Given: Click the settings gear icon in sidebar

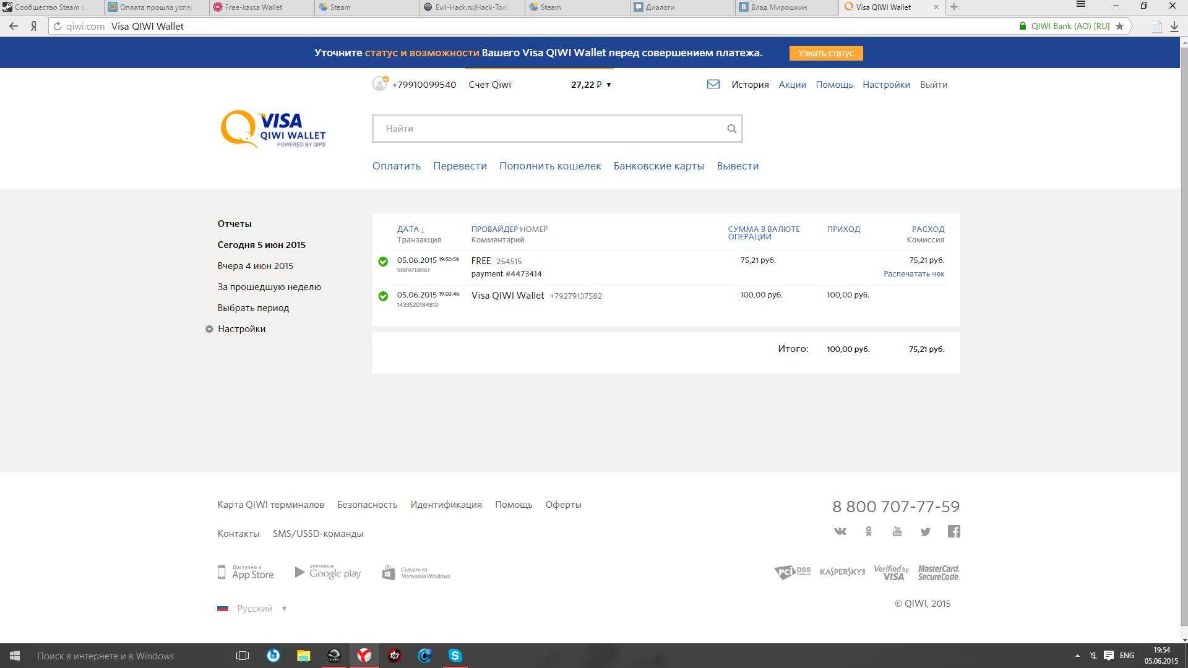Looking at the screenshot, I should (209, 329).
